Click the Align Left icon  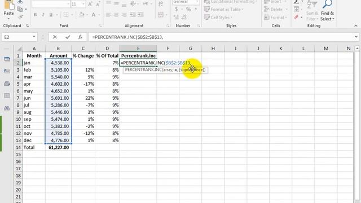coord(108,15)
